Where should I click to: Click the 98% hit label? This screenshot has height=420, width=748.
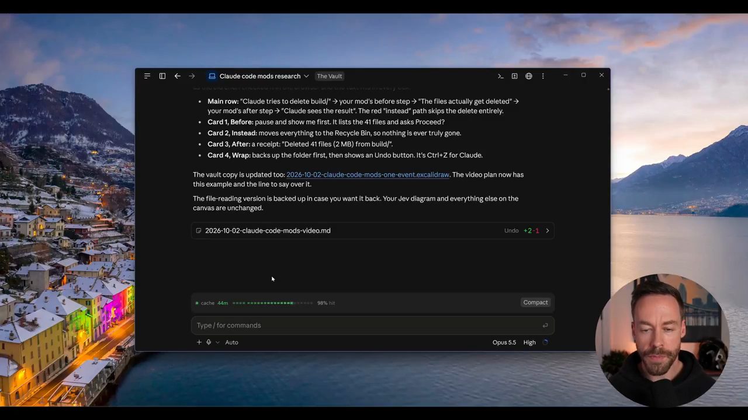(x=326, y=303)
